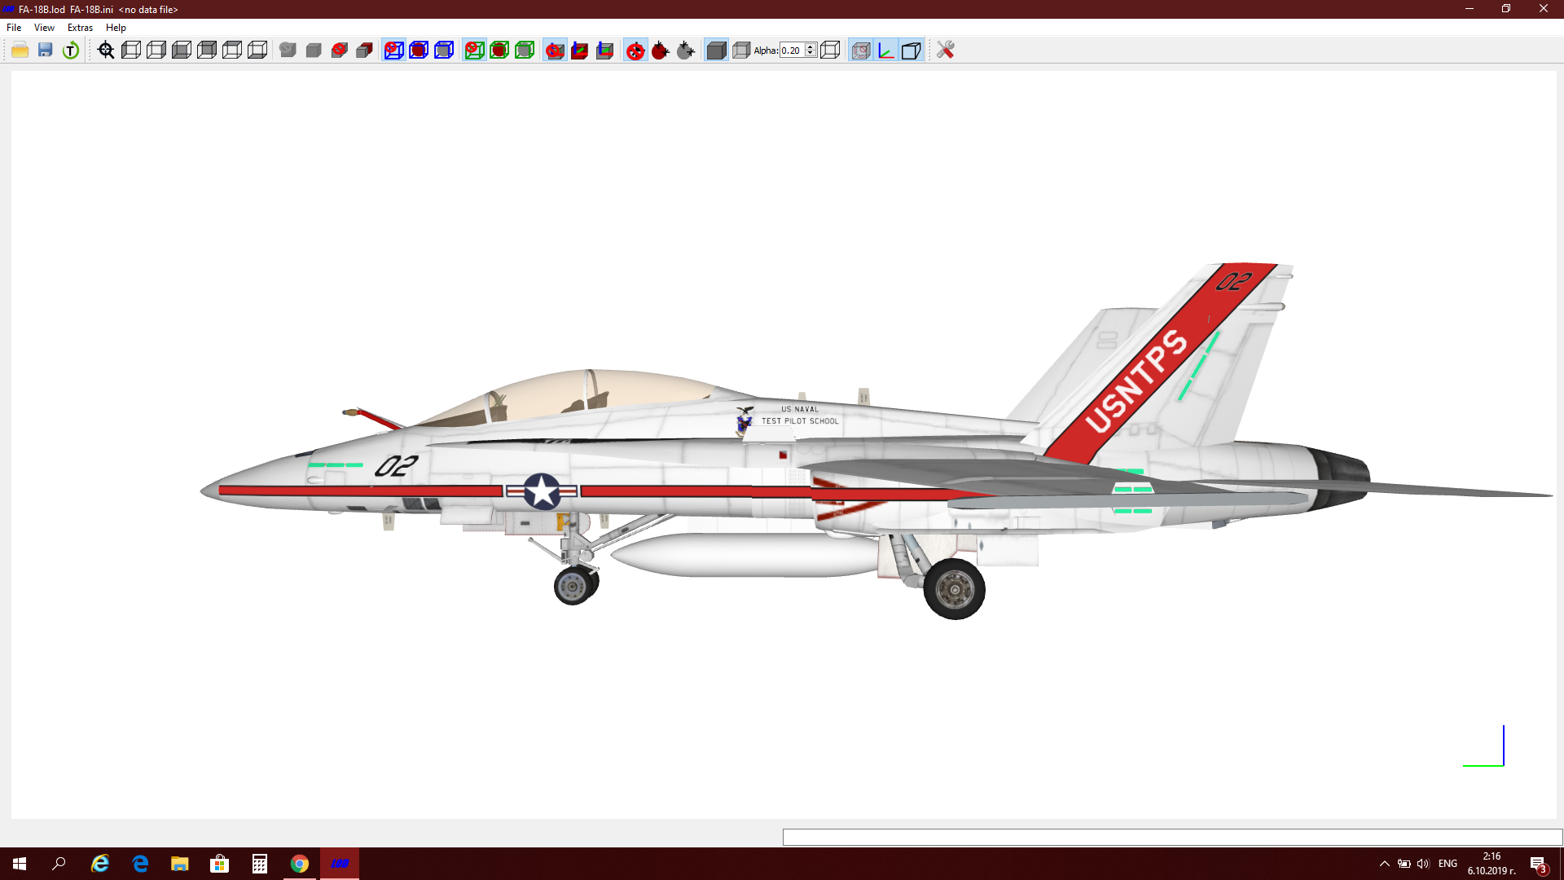Select blue wireframe cube with red sphere
This screenshot has height=880, width=1564.
point(419,51)
